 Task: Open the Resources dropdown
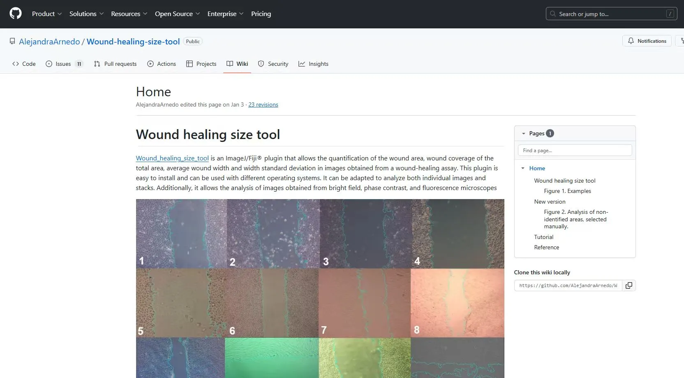pyautogui.click(x=129, y=14)
